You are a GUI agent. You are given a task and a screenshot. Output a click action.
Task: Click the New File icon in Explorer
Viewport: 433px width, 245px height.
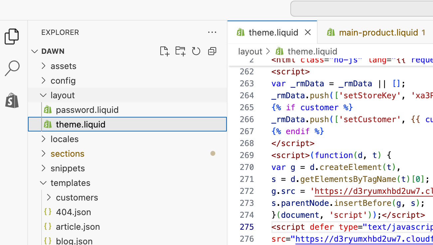[164, 51]
